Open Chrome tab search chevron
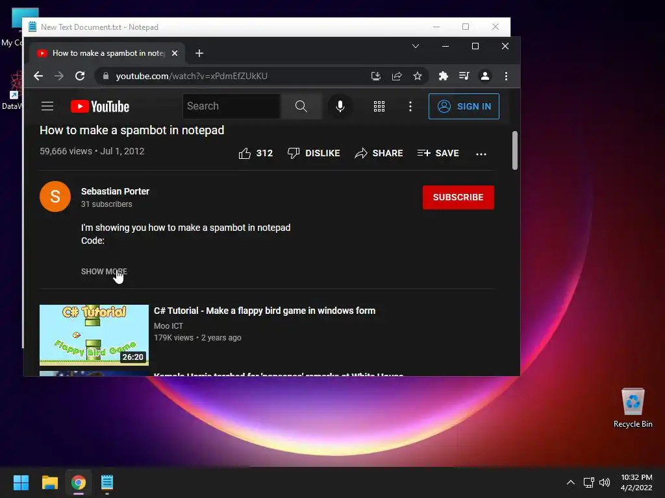 click(x=416, y=46)
